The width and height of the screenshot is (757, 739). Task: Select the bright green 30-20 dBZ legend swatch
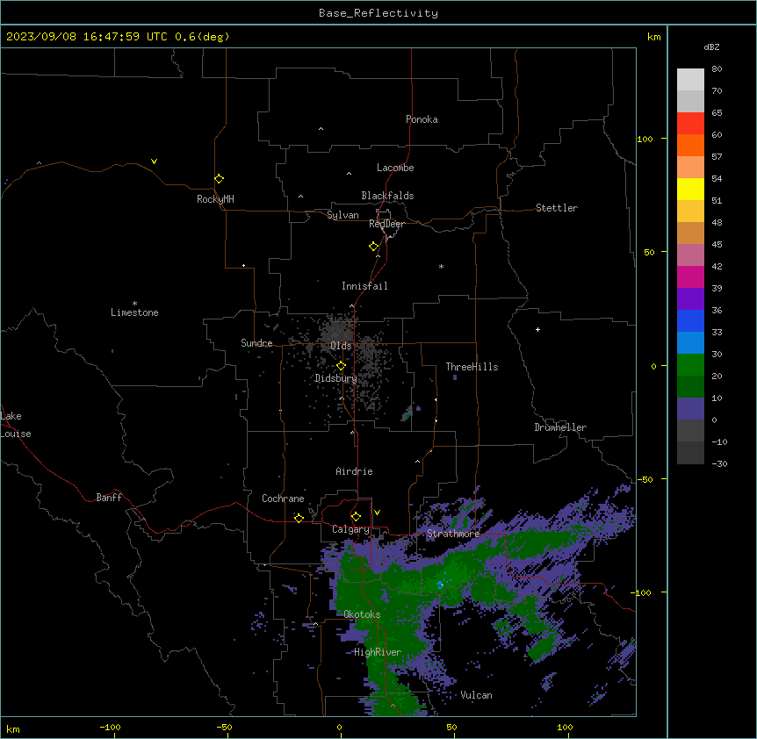point(690,365)
